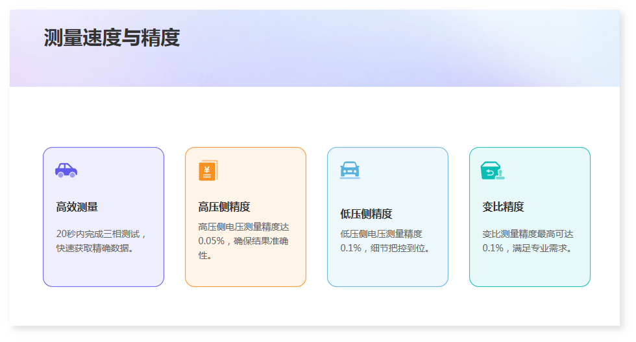Select the 高效测量 card heading
636x342 pixels.
[x=77, y=207]
